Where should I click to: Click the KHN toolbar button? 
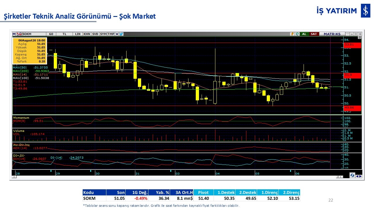(87, 34)
